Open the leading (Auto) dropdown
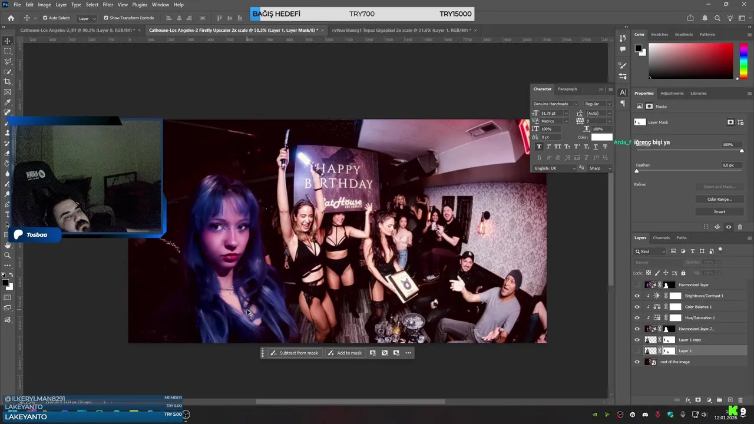Image resolution: width=754 pixels, height=424 pixels. click(x=609, y=113)
